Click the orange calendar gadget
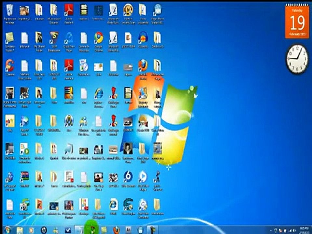Viewport: 312px width, 234px height. pos(297,21)
